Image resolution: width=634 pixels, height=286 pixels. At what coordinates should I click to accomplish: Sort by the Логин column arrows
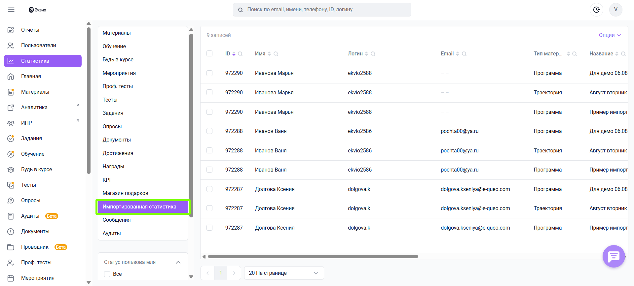coord(366,54)
